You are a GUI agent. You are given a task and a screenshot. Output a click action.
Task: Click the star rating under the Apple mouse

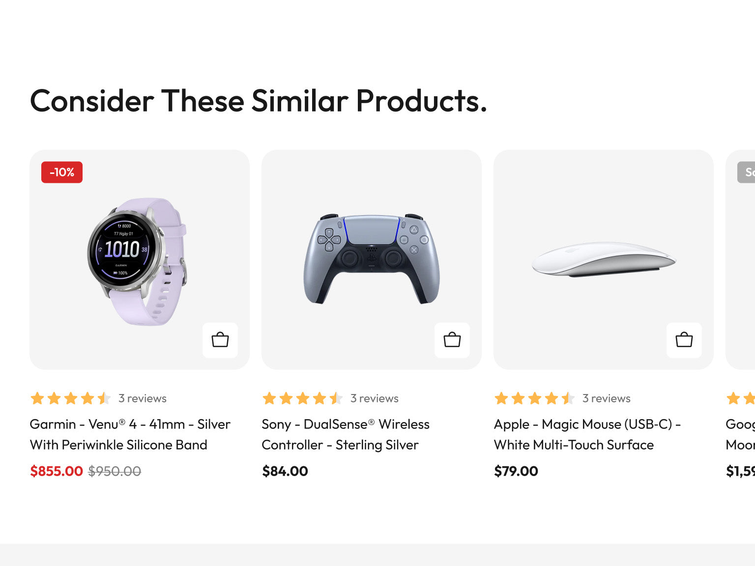(534, 398)
